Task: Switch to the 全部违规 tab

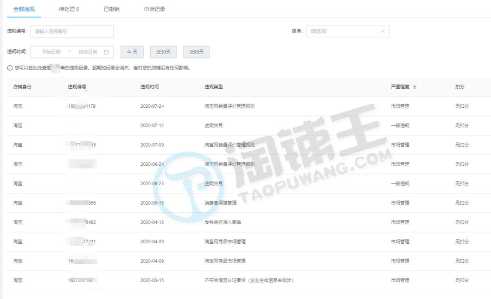Action: coord(24,9)
